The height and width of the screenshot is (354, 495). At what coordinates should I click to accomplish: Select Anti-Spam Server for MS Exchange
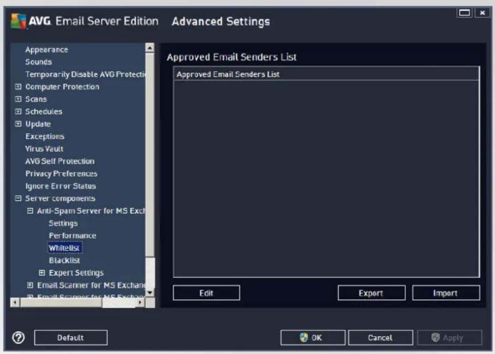[91, 211]
